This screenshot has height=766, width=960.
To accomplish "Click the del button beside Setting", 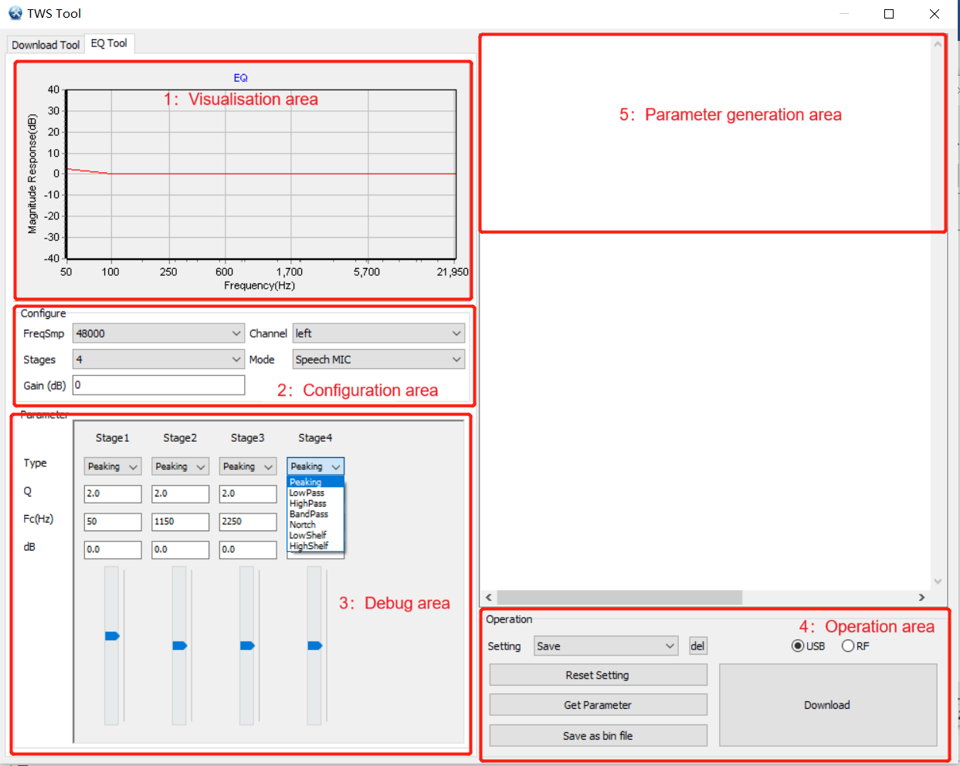I will pos(697,646).
